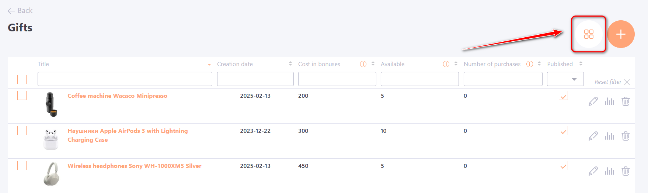
Task: Show info about Number of purchases
Action: (x=530, y=64)
